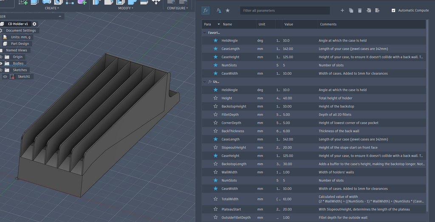Screen dimensions: 435x222
Task: Click the copy parameter icon
Action: pos(351,11)
